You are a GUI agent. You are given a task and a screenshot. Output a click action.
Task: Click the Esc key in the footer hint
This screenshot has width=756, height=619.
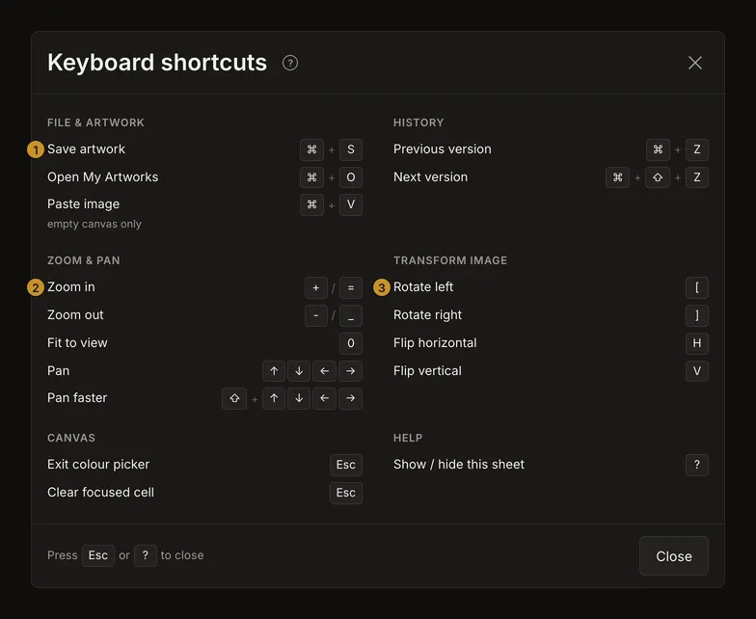98,555
